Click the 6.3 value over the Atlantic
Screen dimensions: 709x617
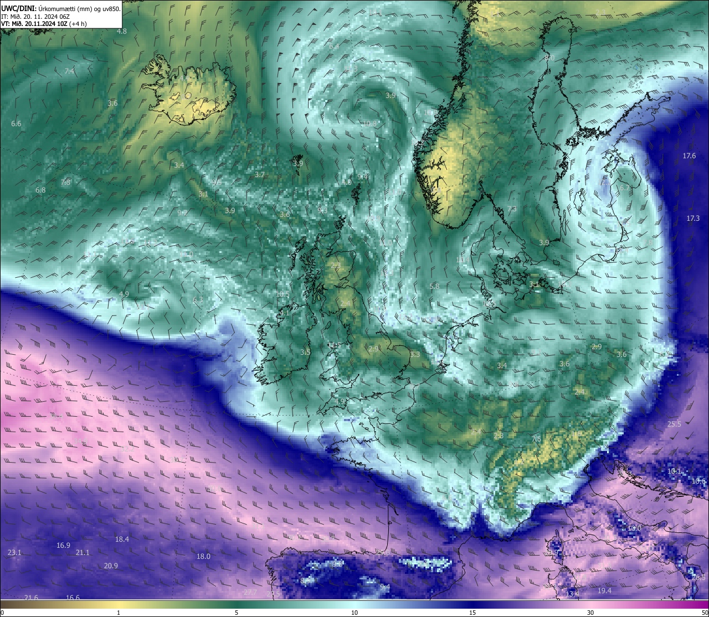(198, 300)
